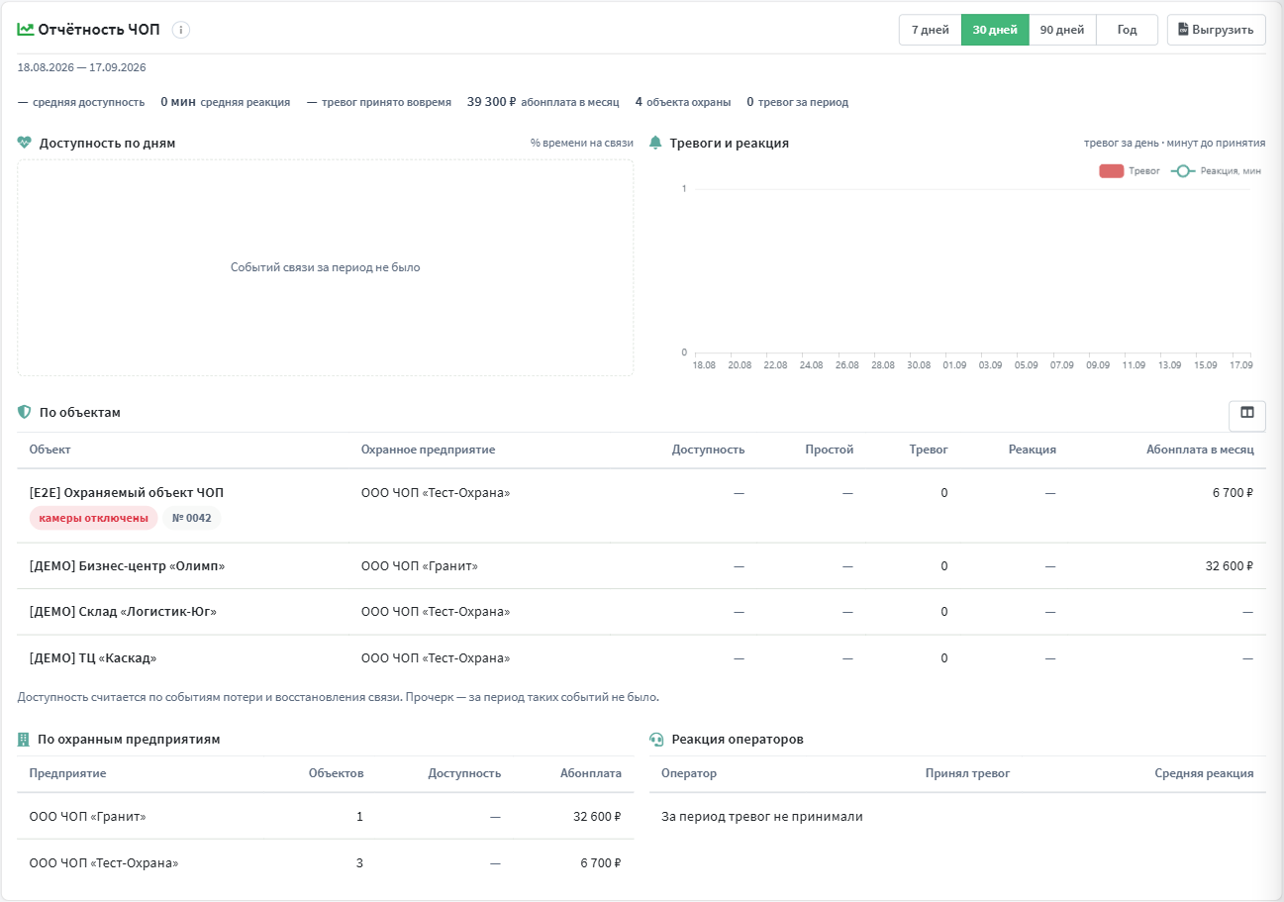The height and width of the screenshot is (902, 1284).
Task: Click the Простой column header
Action: (830, 450)
